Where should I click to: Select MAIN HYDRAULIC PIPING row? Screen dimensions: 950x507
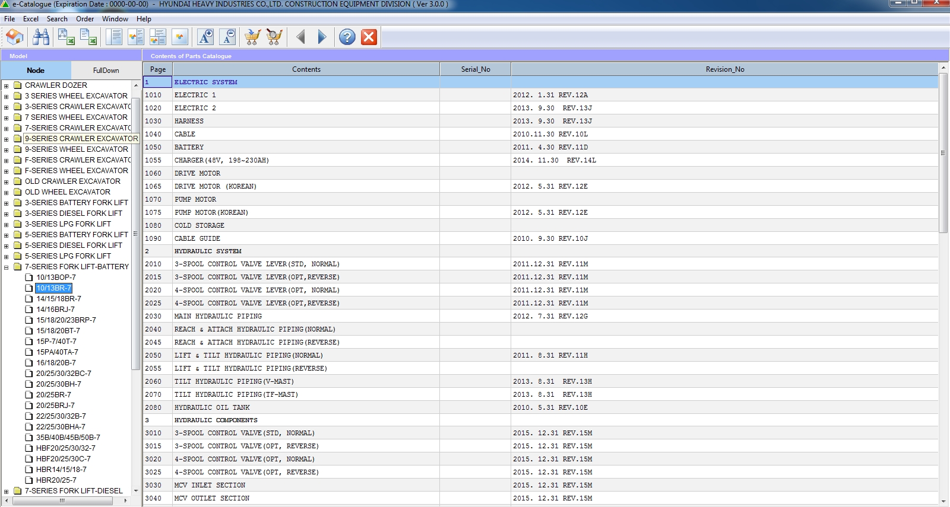click(x=541, y=316)
